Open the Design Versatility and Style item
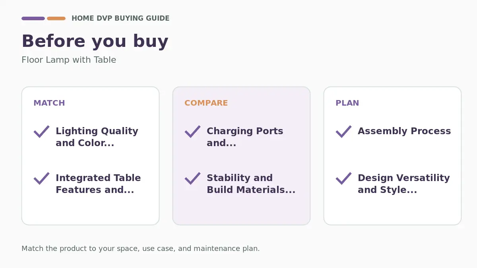 [x=404, y=184]
